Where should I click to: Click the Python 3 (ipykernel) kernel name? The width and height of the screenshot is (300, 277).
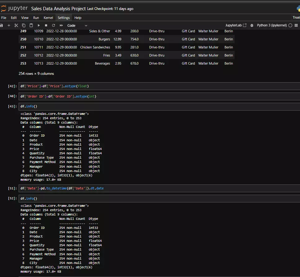pyautogui.click(x=271, y=25)
